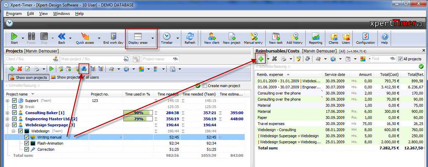Collapse Webdesign Superpage tree node
Screen dimensions: 428x167
click(8, 125)
